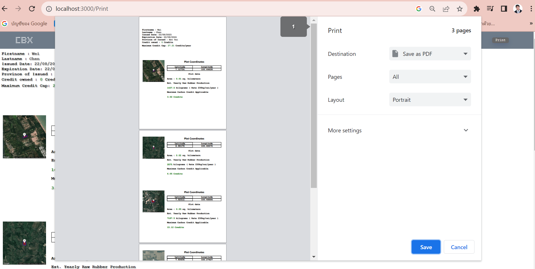Click the first preview page
The height and width of the screenshot is (269, 535).
pos(183,73)
